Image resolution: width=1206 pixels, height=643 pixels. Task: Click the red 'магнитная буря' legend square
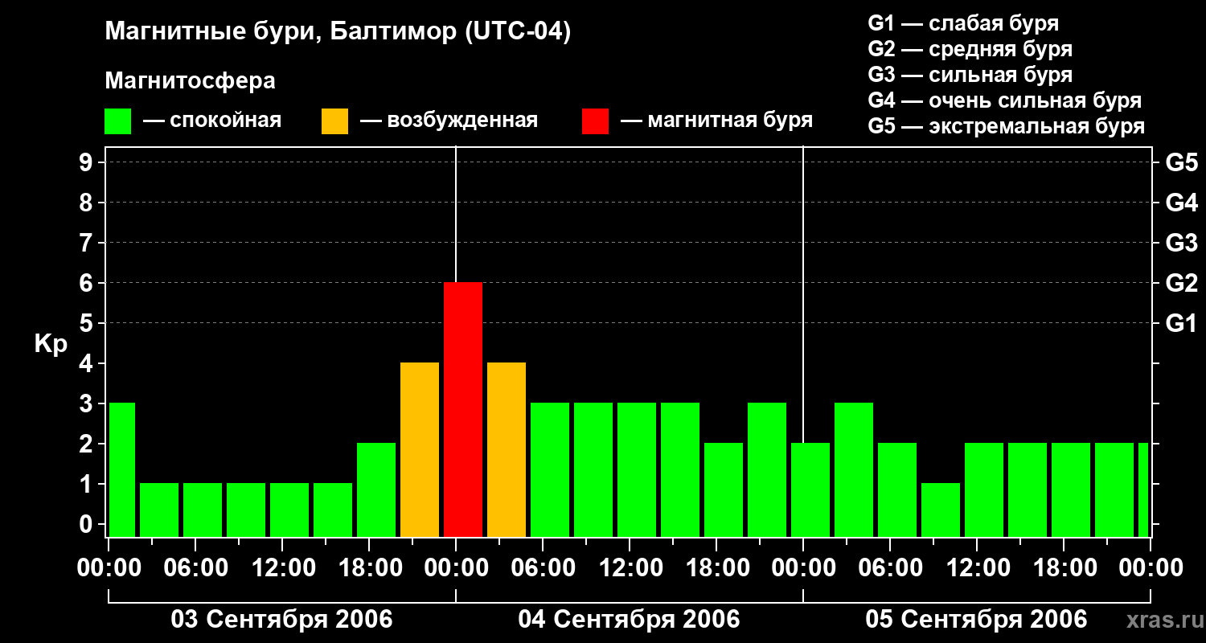(595, 121)
